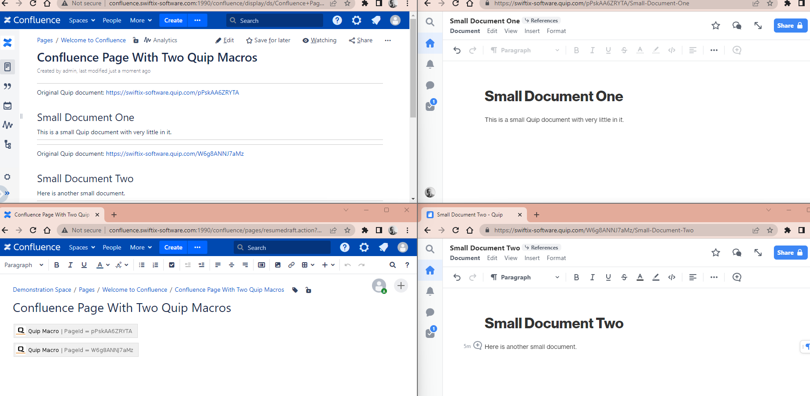Click Edit button on Confluence page

[225, 40]
